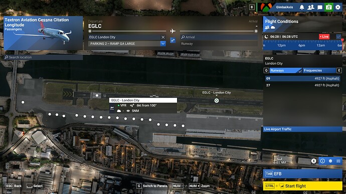The width and height of the screenshot is (346, 194).
Task: Zoom out using NUM - button
Action: [x=178, y=186]
